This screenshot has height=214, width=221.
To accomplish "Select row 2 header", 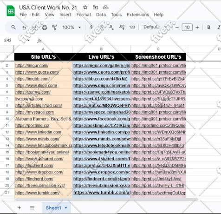I will click(7, 65).
